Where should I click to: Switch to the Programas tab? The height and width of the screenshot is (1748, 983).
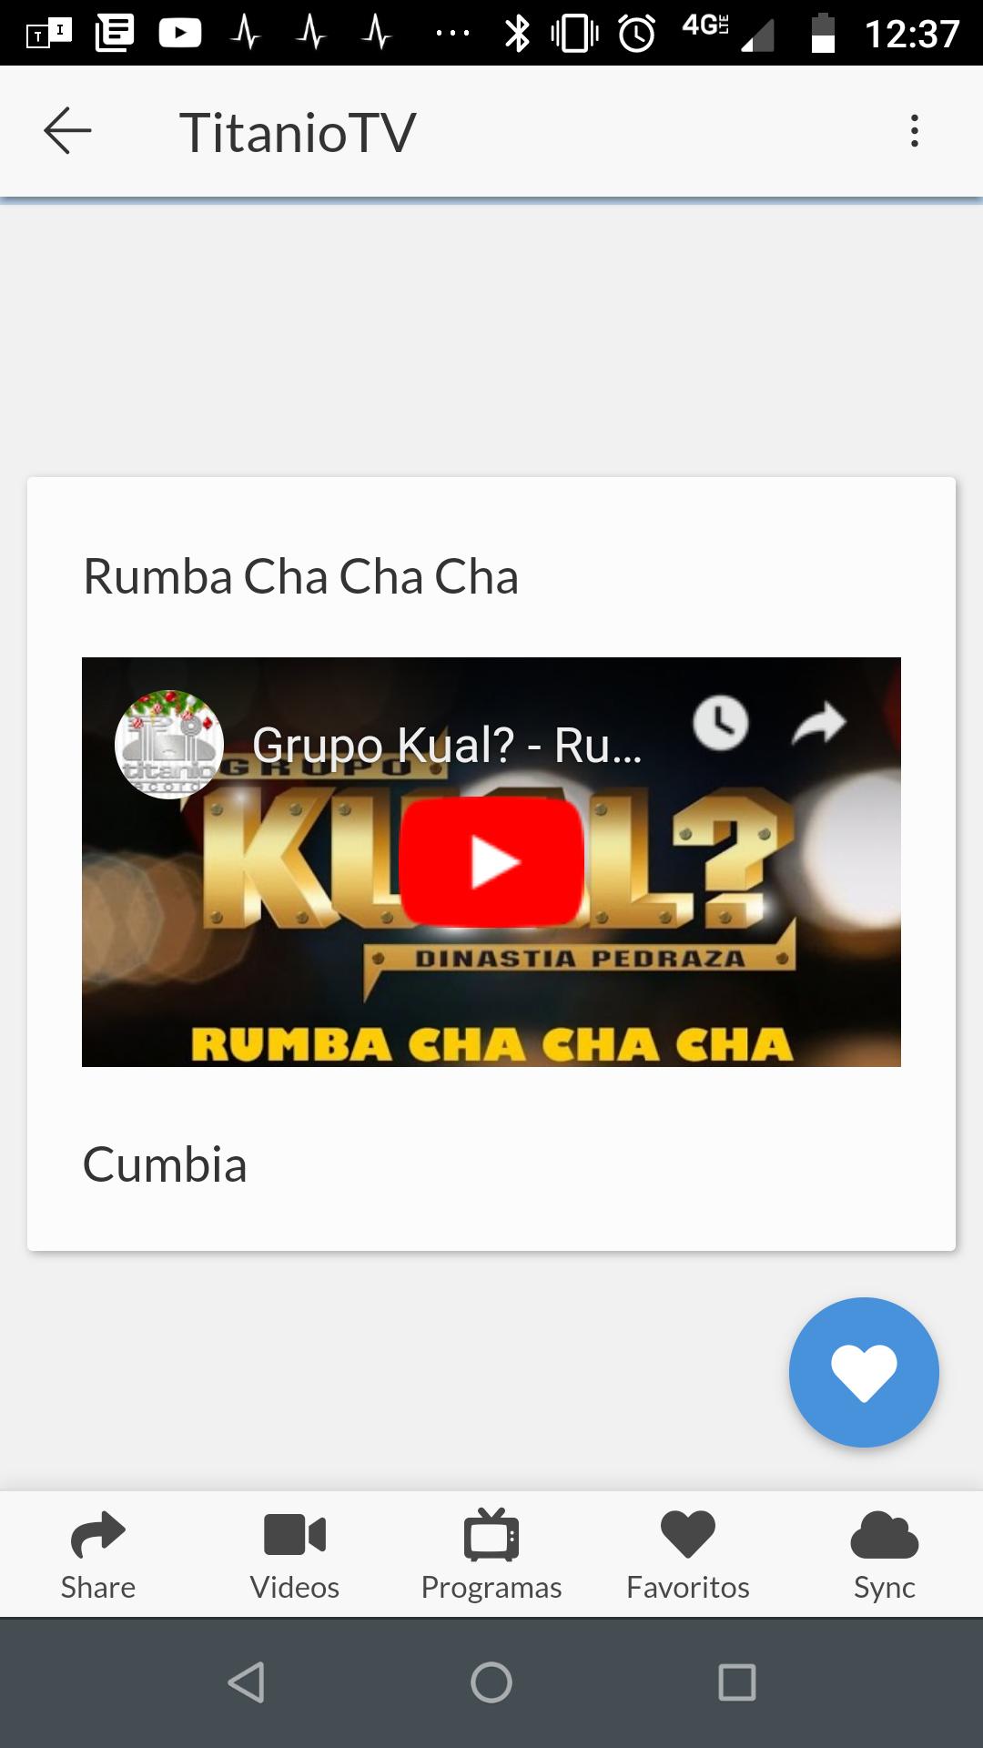[491, 1555]
